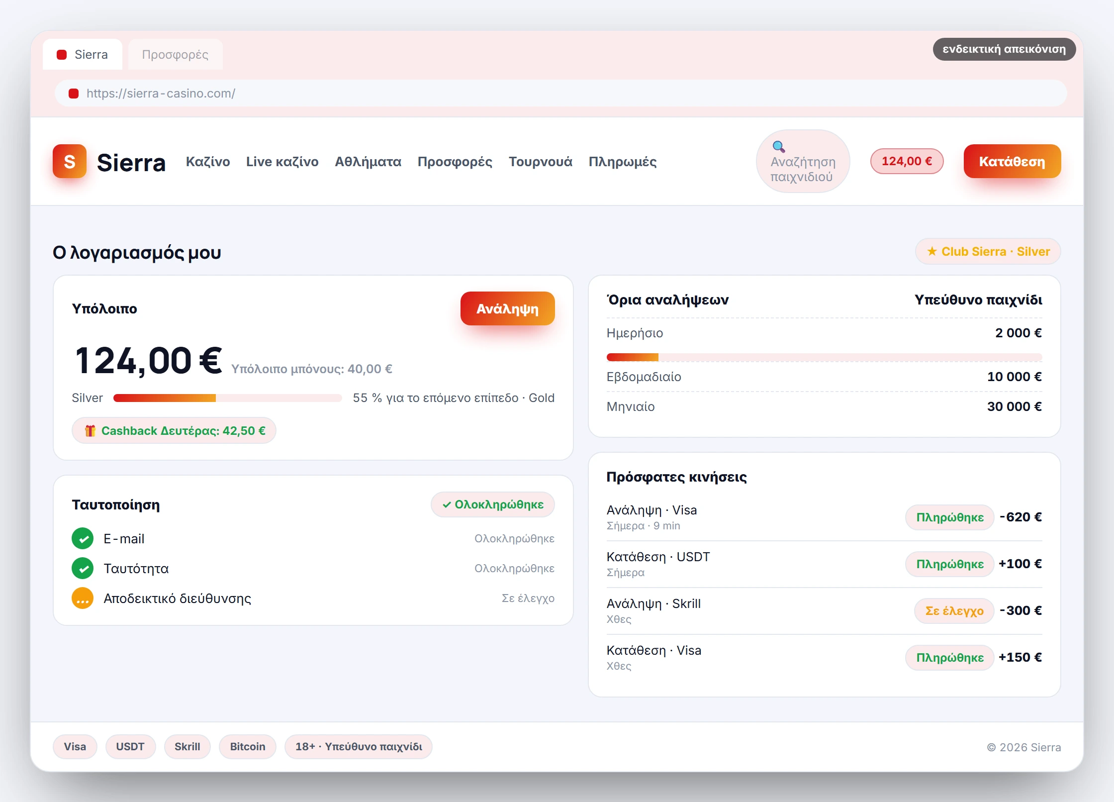
Task: Click the star icon in Club Sierra badge
Action: (x=932, y=252)
